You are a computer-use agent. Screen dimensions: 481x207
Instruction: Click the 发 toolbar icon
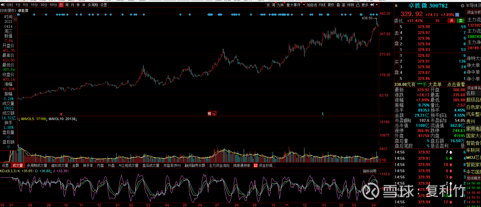(x=268, y=5)
